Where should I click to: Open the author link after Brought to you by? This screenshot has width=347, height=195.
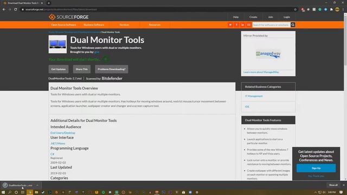pyautogui.click(x=97, y=52)
